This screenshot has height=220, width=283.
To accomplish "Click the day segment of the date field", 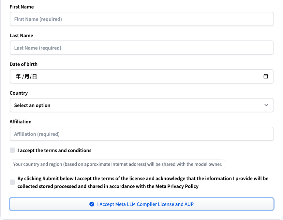I will coord(35,76).
